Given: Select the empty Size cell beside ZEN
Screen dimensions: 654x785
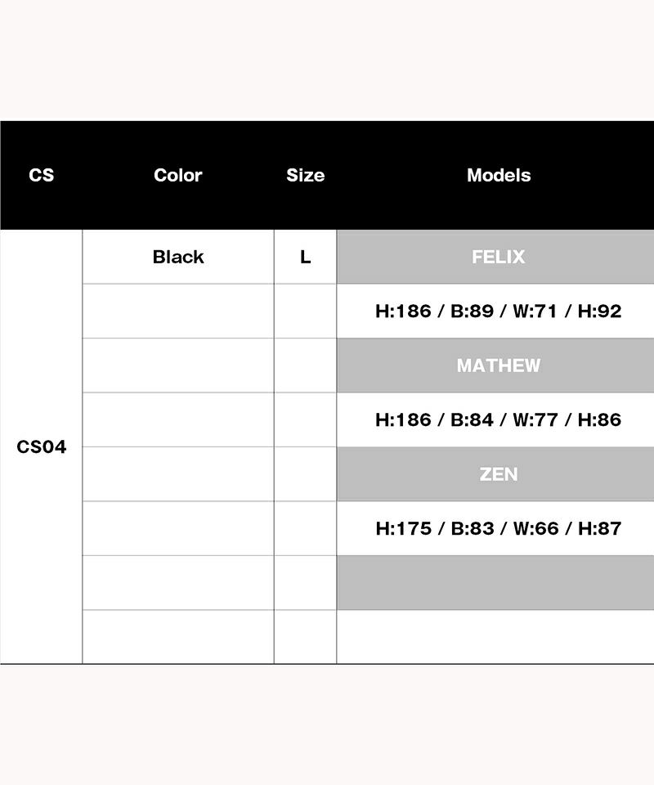Looking at the screenshot, I should [305, 474].
